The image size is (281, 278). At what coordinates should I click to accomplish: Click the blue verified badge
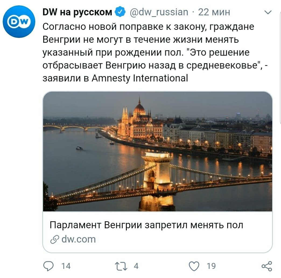120,12
